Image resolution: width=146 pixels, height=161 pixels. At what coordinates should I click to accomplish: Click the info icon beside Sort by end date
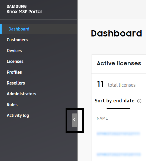[139, 101]
